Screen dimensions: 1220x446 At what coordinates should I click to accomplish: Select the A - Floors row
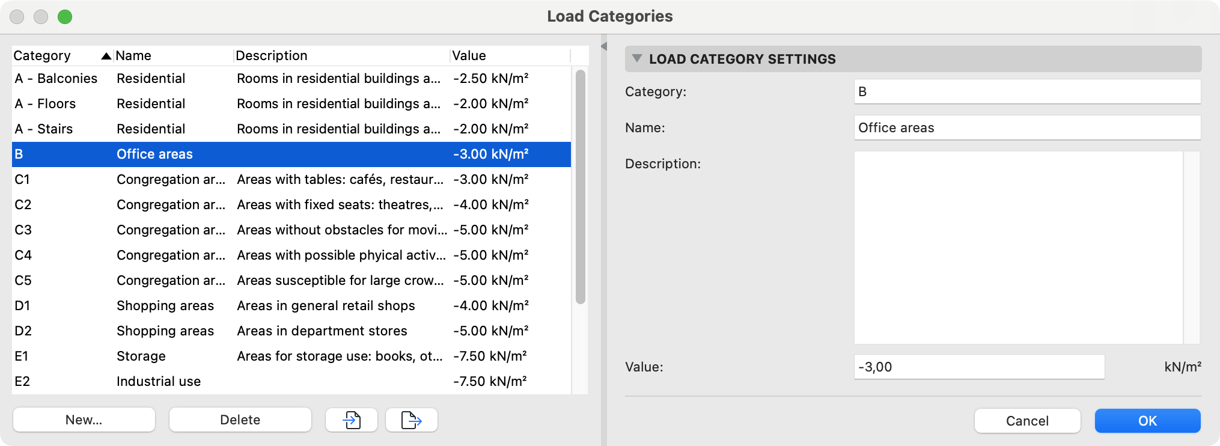291,103
